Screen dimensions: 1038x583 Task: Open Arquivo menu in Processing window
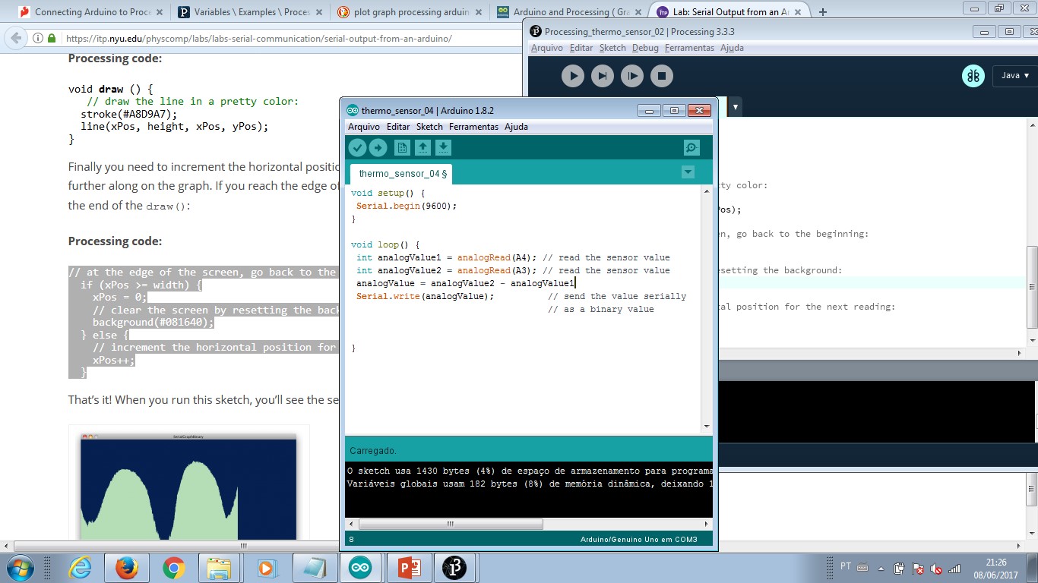(547, 48)
